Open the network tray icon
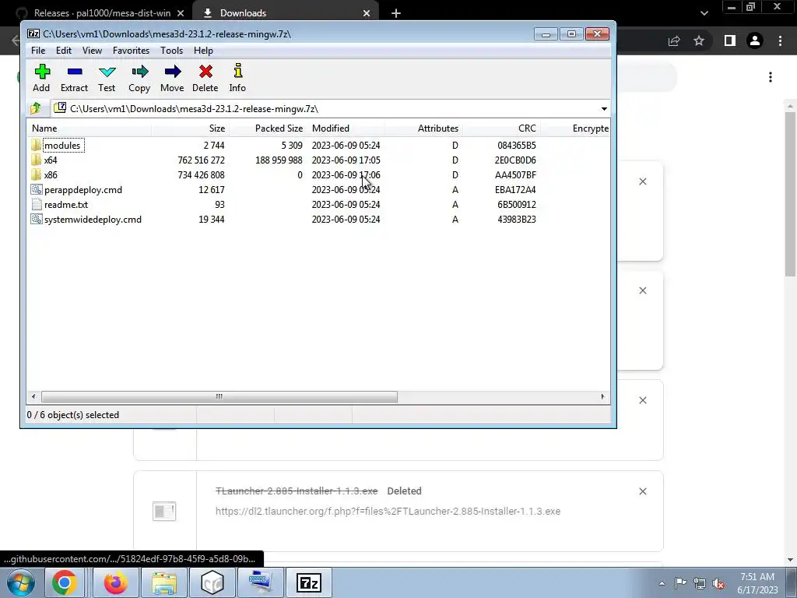Viewport: 797px width, 598px height. pos(700,583)
